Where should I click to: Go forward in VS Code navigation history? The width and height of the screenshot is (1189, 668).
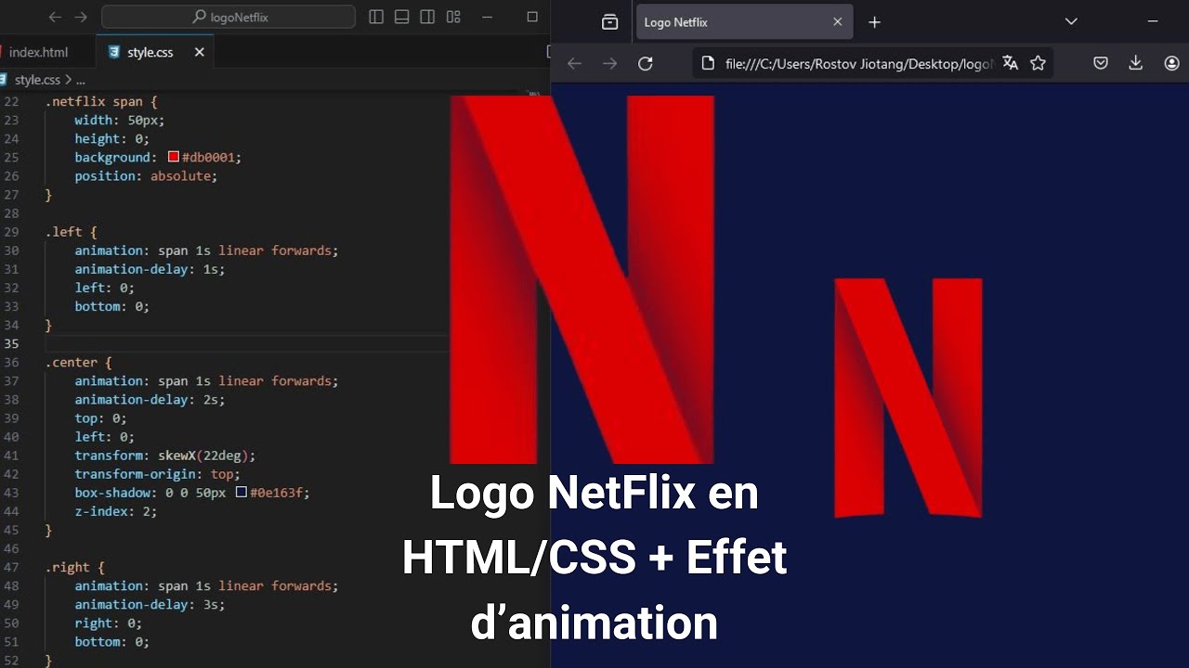click(81, 17)
